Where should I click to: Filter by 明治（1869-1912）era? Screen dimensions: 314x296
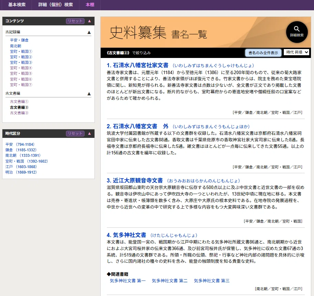21,172
